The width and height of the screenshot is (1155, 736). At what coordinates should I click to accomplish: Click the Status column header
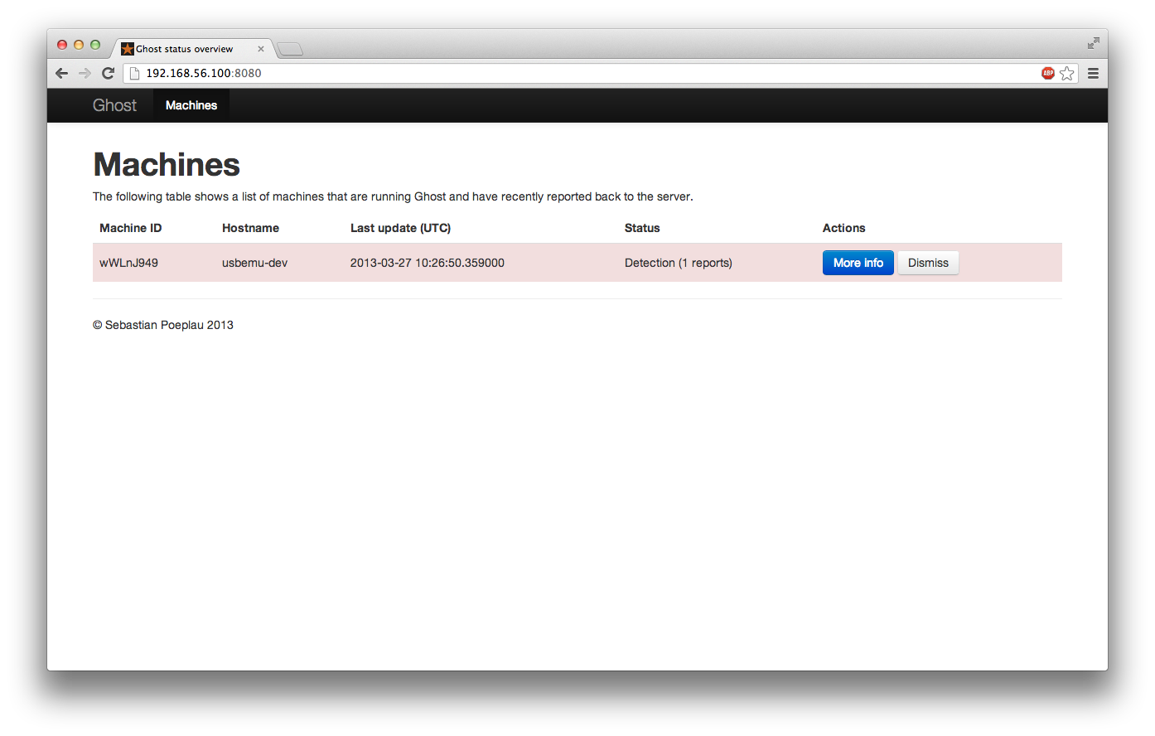pyautogui.click(x=642, y=228)
